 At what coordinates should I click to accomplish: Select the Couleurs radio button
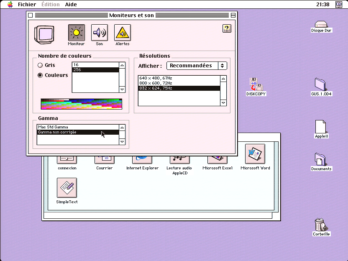(x=40, y=75)
